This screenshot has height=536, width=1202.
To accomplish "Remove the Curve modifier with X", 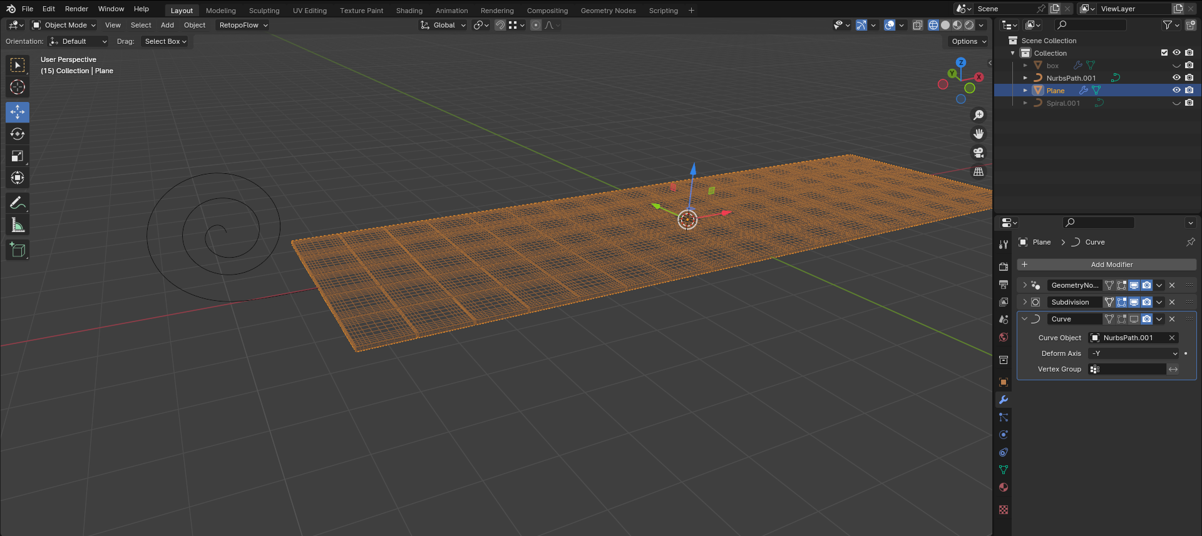I will (1172, 319).
